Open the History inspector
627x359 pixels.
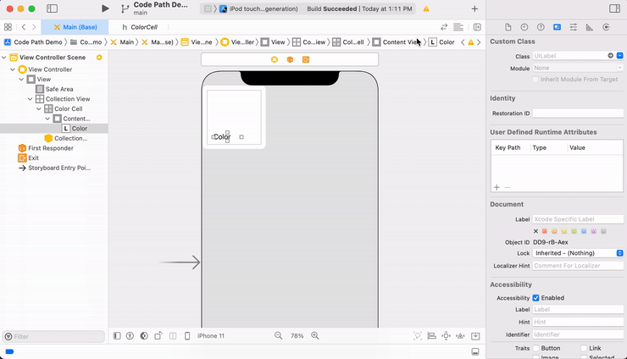coord(524,27)
